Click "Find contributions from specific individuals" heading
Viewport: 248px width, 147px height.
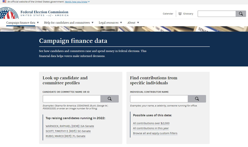point(153,80)
